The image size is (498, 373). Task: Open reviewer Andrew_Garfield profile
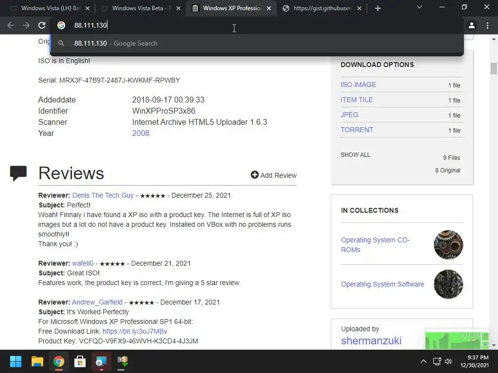(x=97, y=302)
